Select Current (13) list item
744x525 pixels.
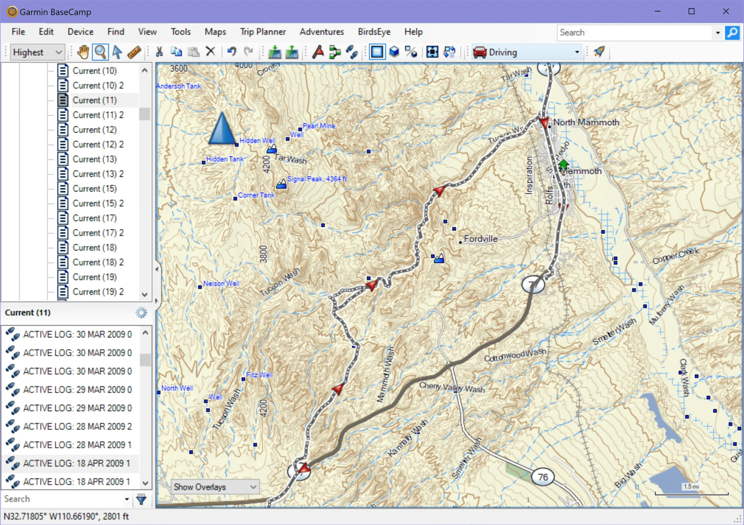tap(95, 159)
